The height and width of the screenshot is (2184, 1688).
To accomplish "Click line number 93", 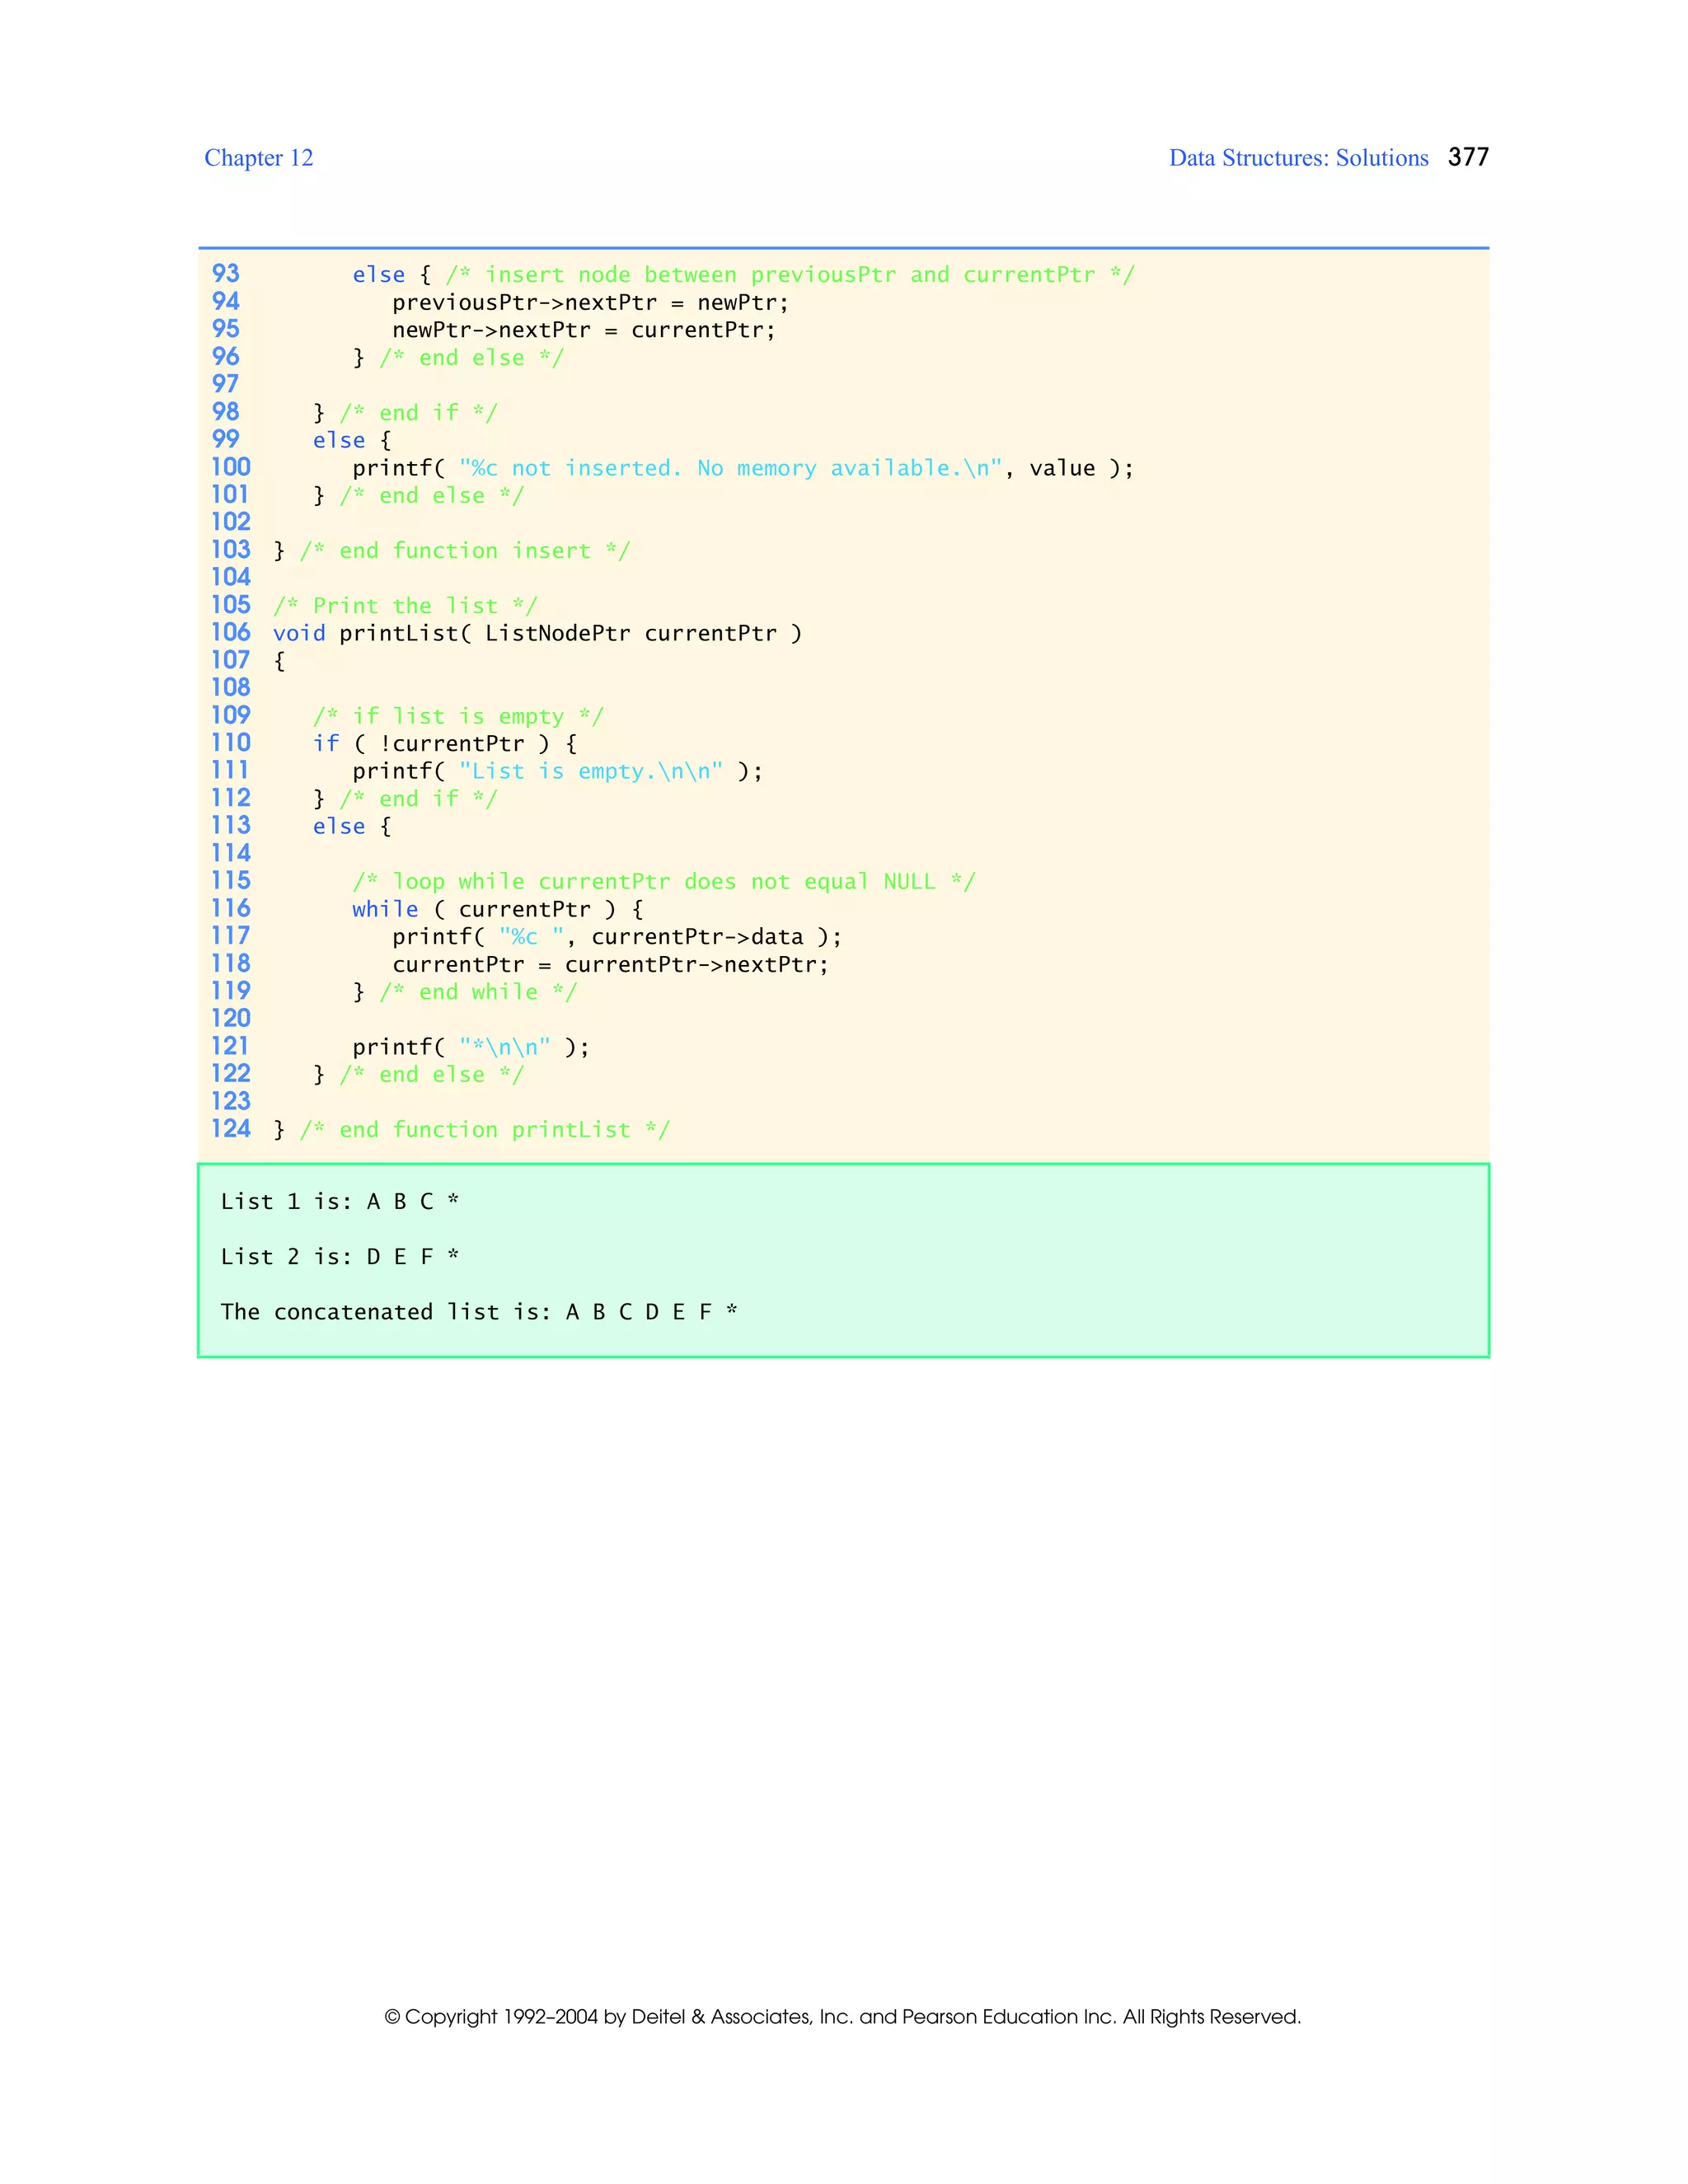I will pos(225,274).
